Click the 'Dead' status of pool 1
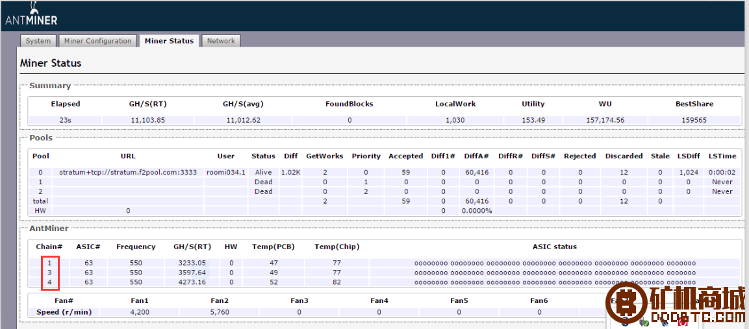The image size is (749, 329). pos(263,182)
